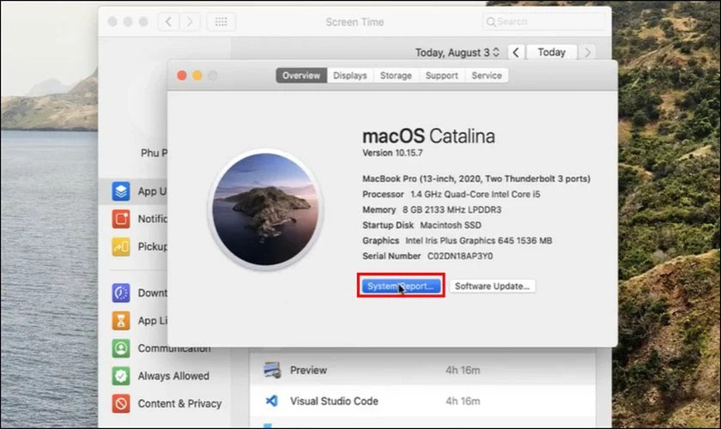Switch to the Storage tab

point(396,76)
